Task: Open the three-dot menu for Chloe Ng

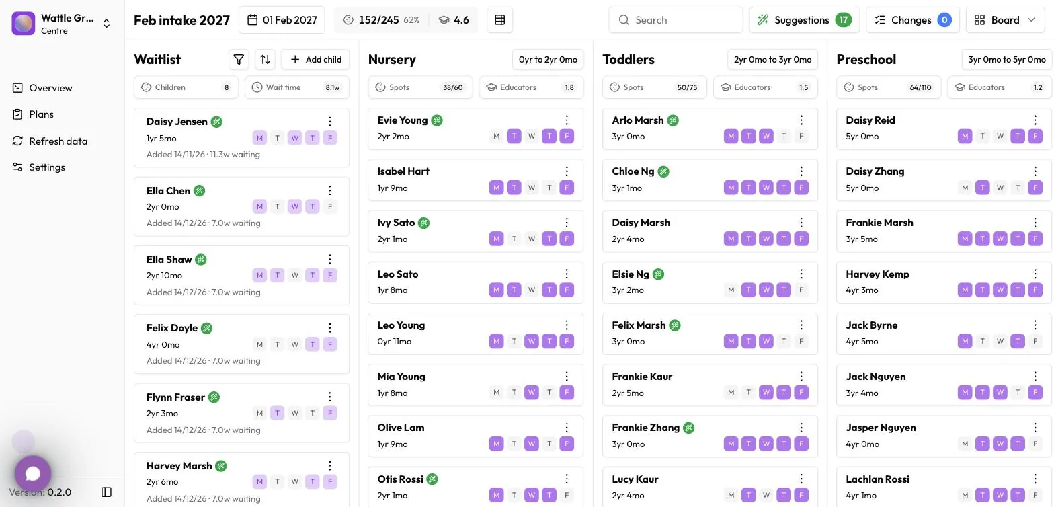Action: click(x=801, y=171)
